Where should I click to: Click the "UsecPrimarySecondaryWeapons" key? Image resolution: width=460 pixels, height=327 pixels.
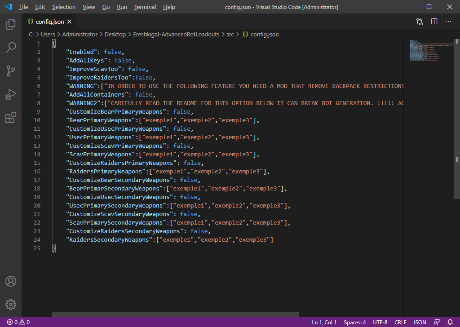click(x=116, y=205)
